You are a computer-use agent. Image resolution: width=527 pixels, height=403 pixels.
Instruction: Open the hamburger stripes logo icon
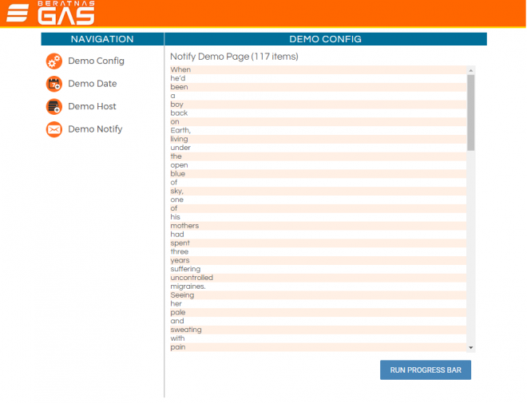click(18, 13)
